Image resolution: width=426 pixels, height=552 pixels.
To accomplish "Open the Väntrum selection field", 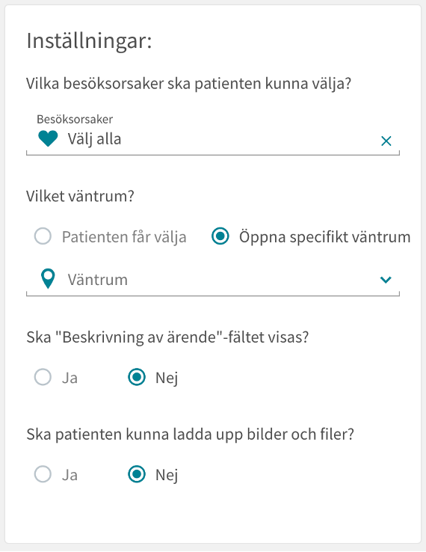I will tap(213, 280).
